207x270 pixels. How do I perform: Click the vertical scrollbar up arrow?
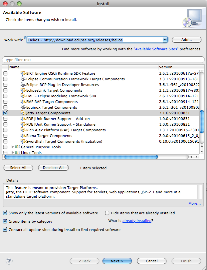202,146
